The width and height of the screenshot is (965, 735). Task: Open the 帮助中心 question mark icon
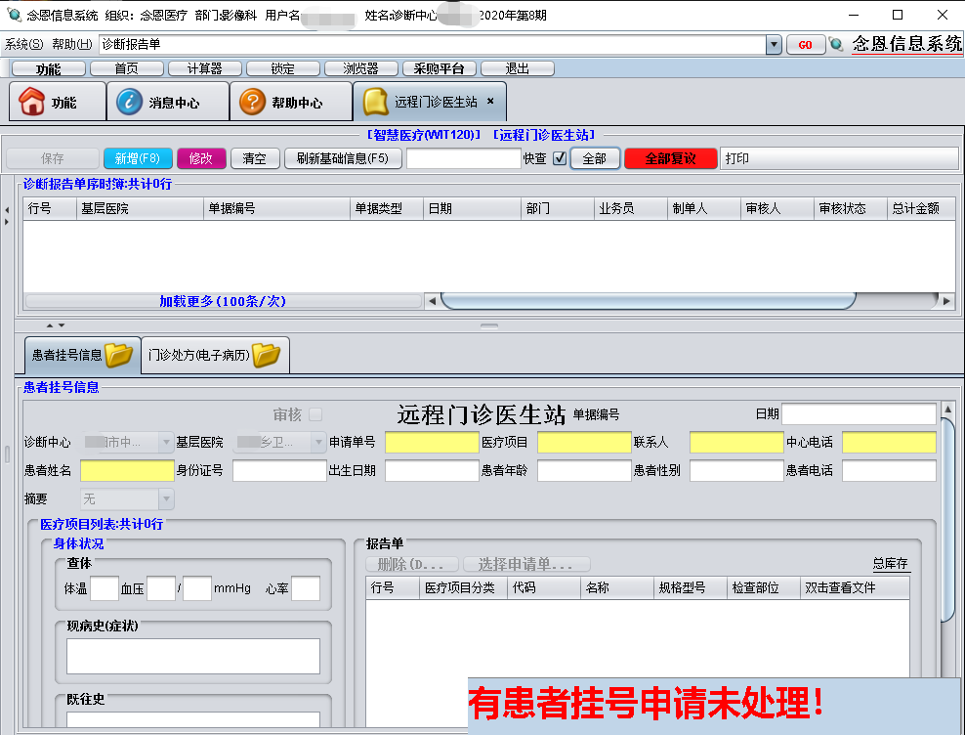252,102
